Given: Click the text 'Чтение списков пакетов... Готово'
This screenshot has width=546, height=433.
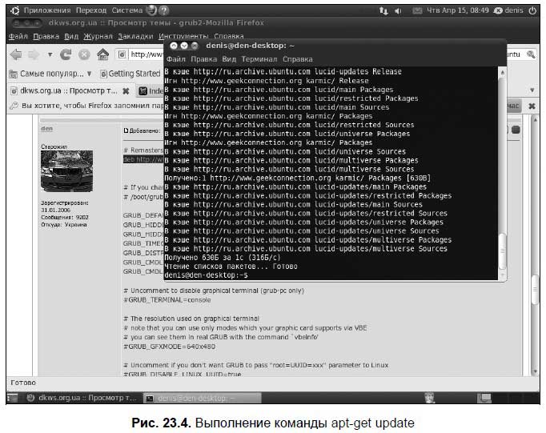Looking at the screenshot, I should pyautogui.click(x=231, y=267).
